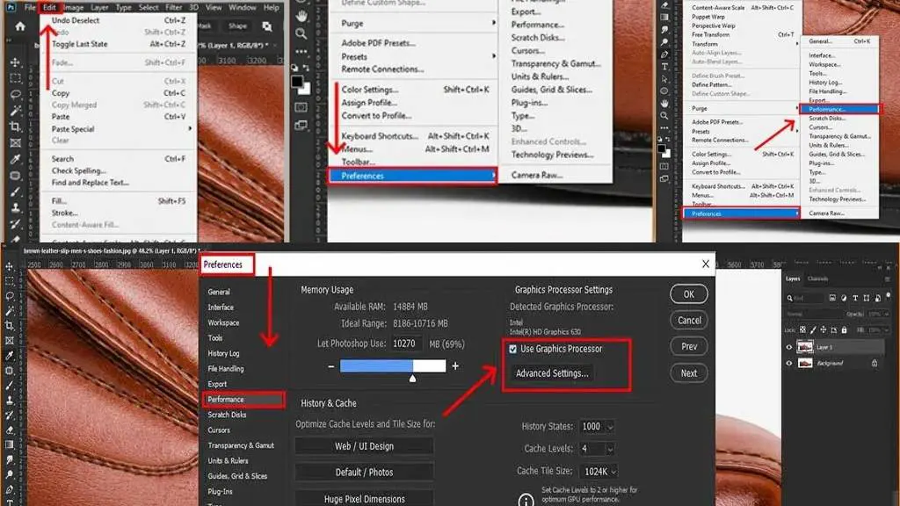Click the Web / UI Design button
Image resolution: width=900 pixels, height=506 pixels.
point(365,446)
